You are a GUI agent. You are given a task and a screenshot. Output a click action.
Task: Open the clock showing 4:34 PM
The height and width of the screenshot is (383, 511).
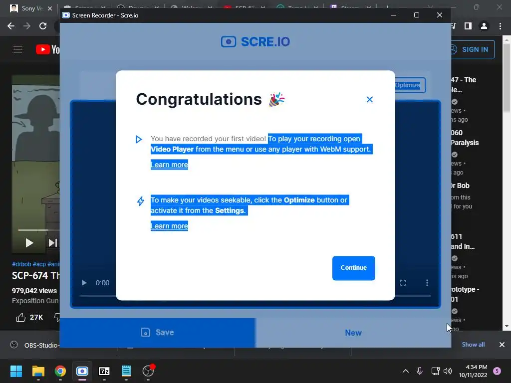tap(473, 371)
